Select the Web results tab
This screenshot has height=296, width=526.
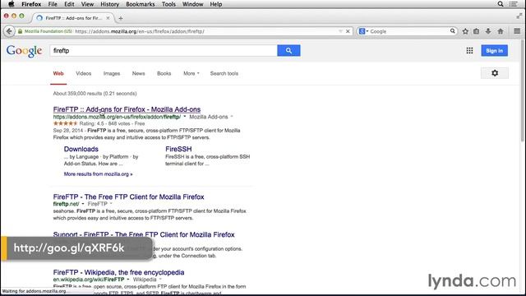58,73
